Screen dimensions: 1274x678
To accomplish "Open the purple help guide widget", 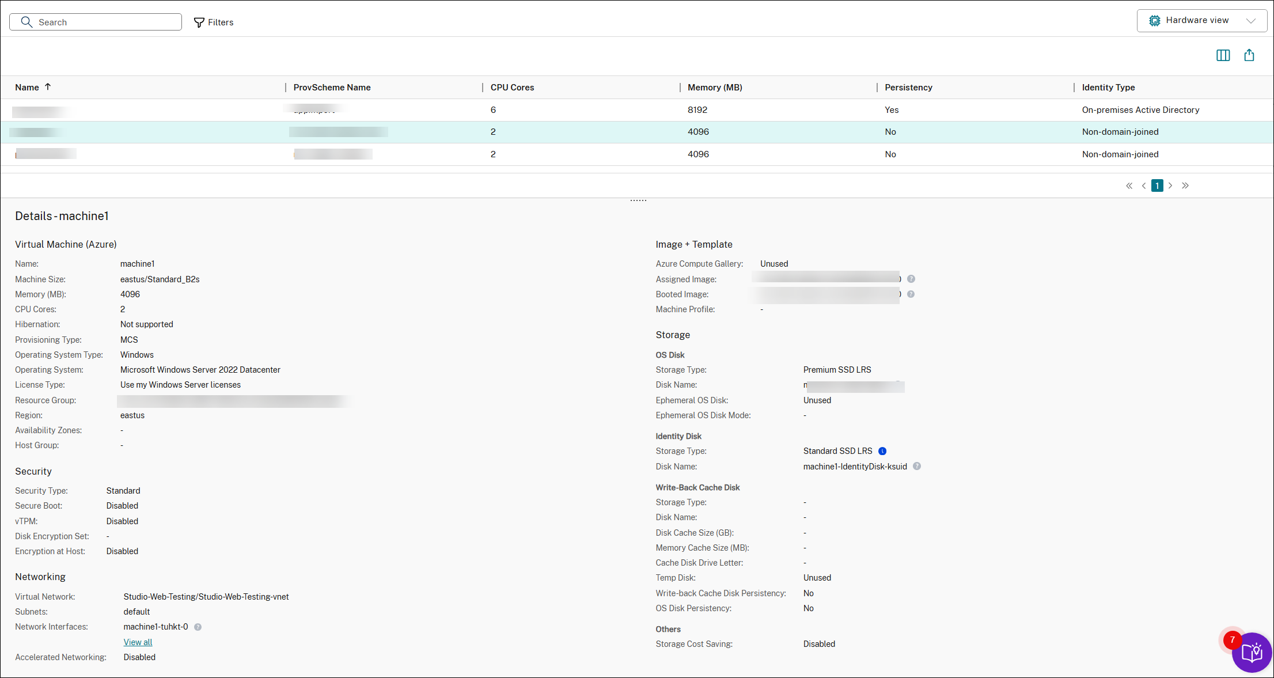I will click(1252, 653).
